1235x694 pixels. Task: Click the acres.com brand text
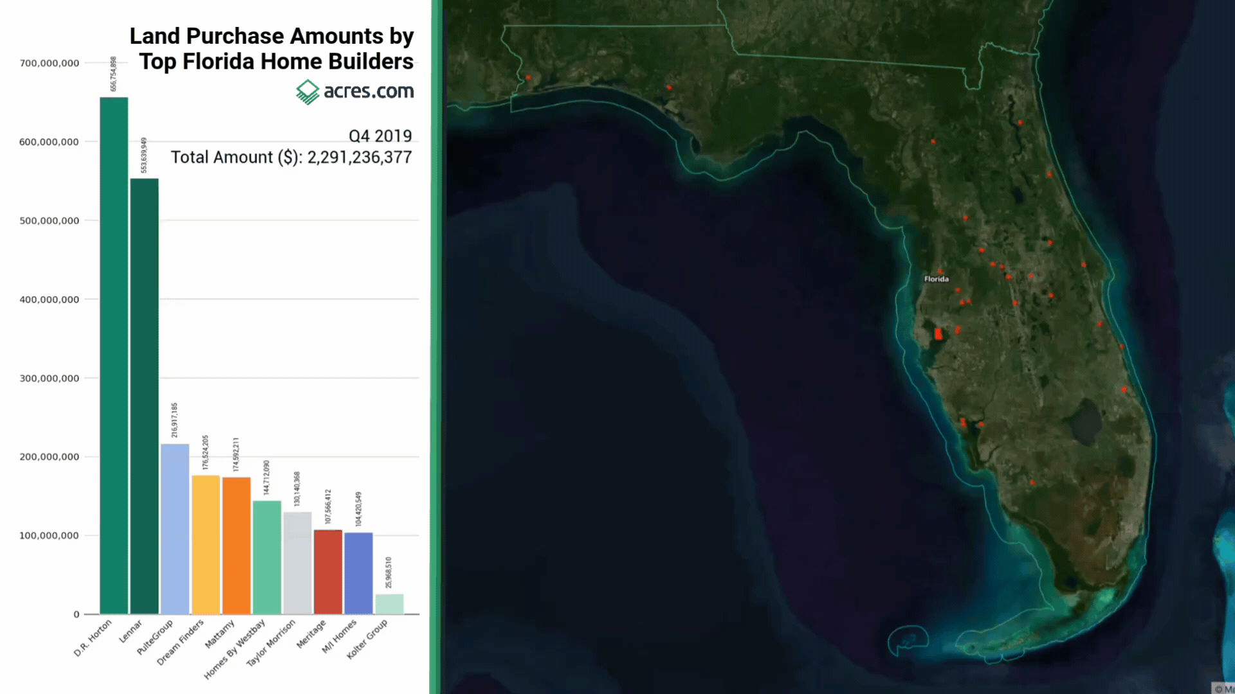pyautogui.click(x=369, y=91)
